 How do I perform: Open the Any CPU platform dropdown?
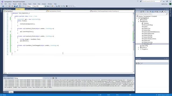pos(44,6)
